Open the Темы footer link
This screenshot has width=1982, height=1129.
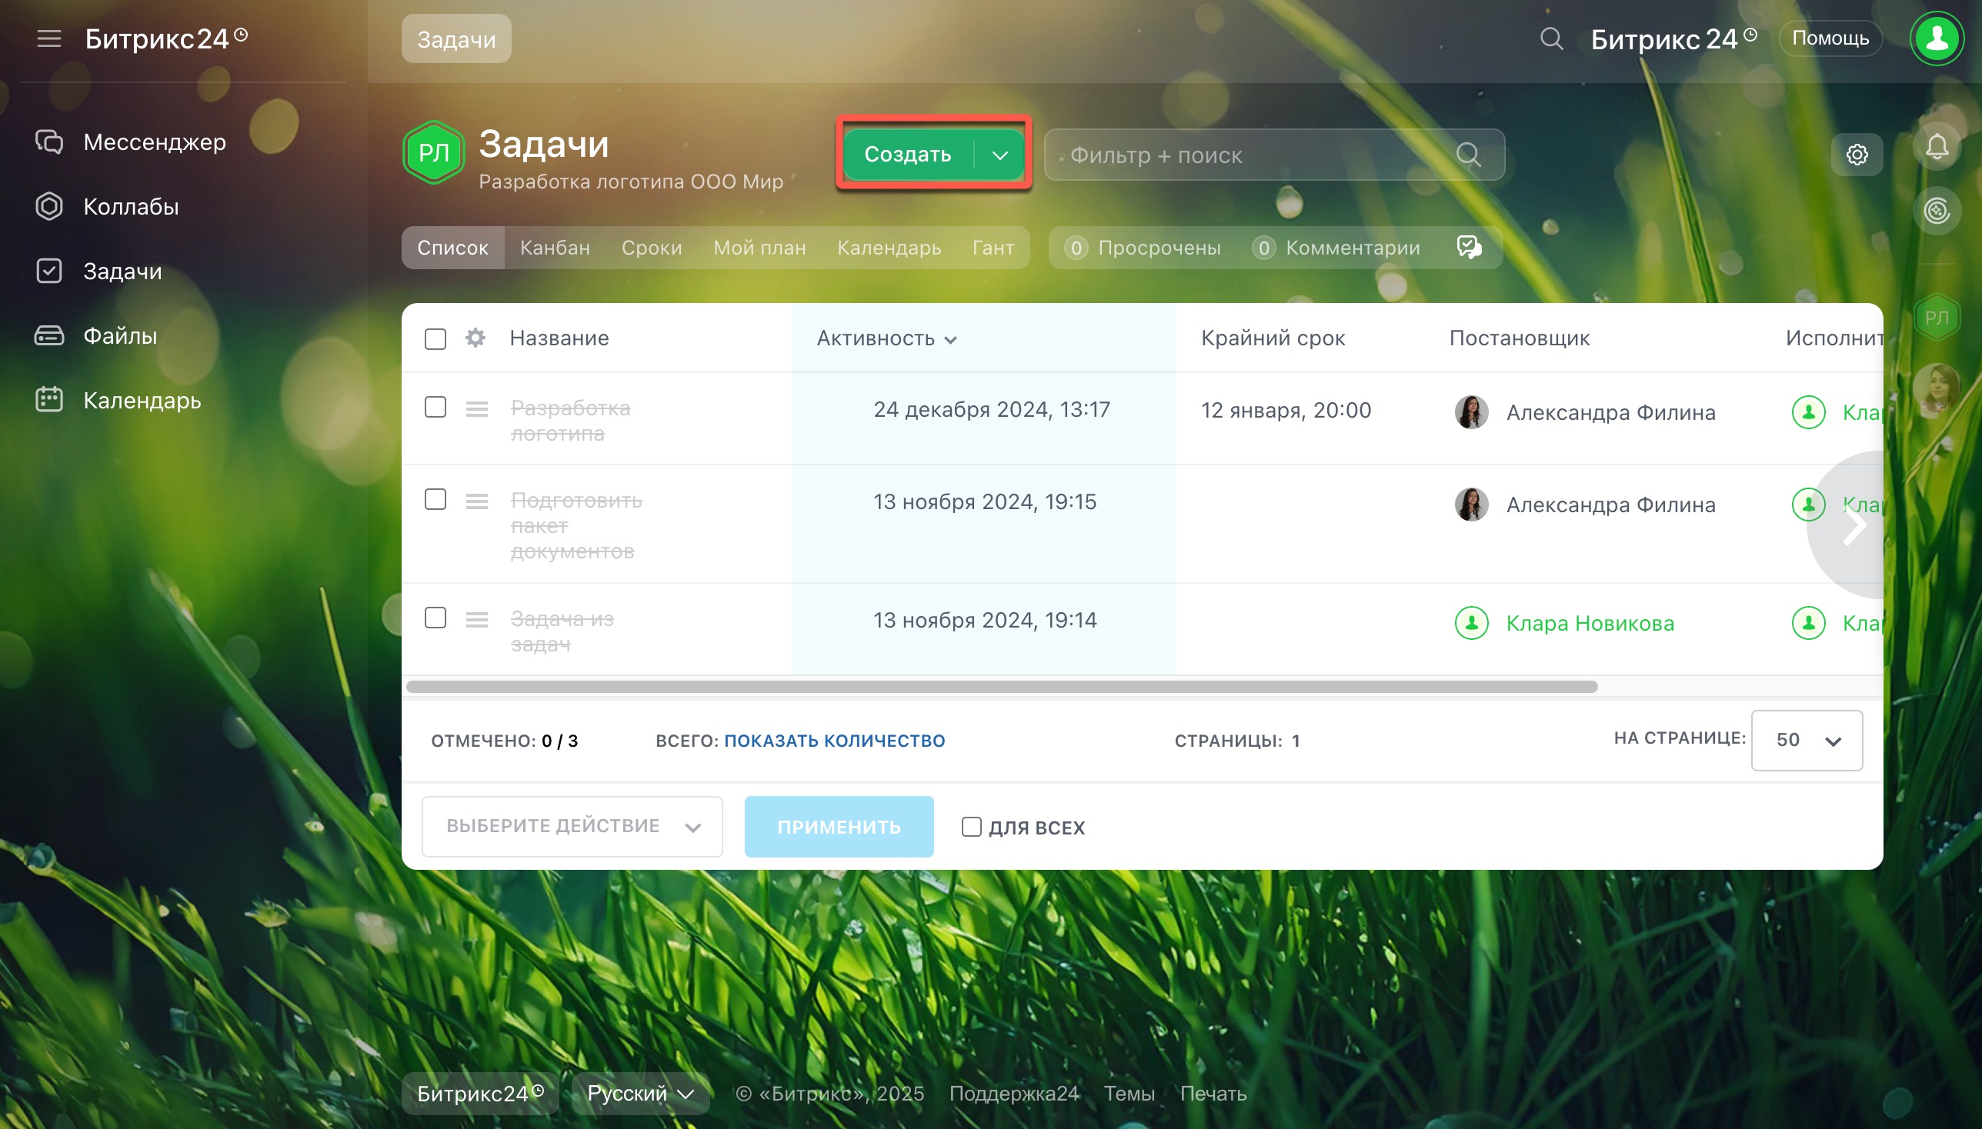coord(1129,1094)
